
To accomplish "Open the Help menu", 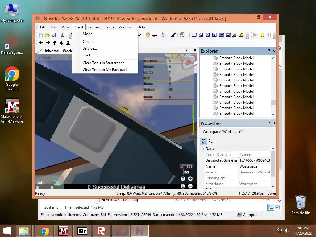I will click(x=141, y=27).
